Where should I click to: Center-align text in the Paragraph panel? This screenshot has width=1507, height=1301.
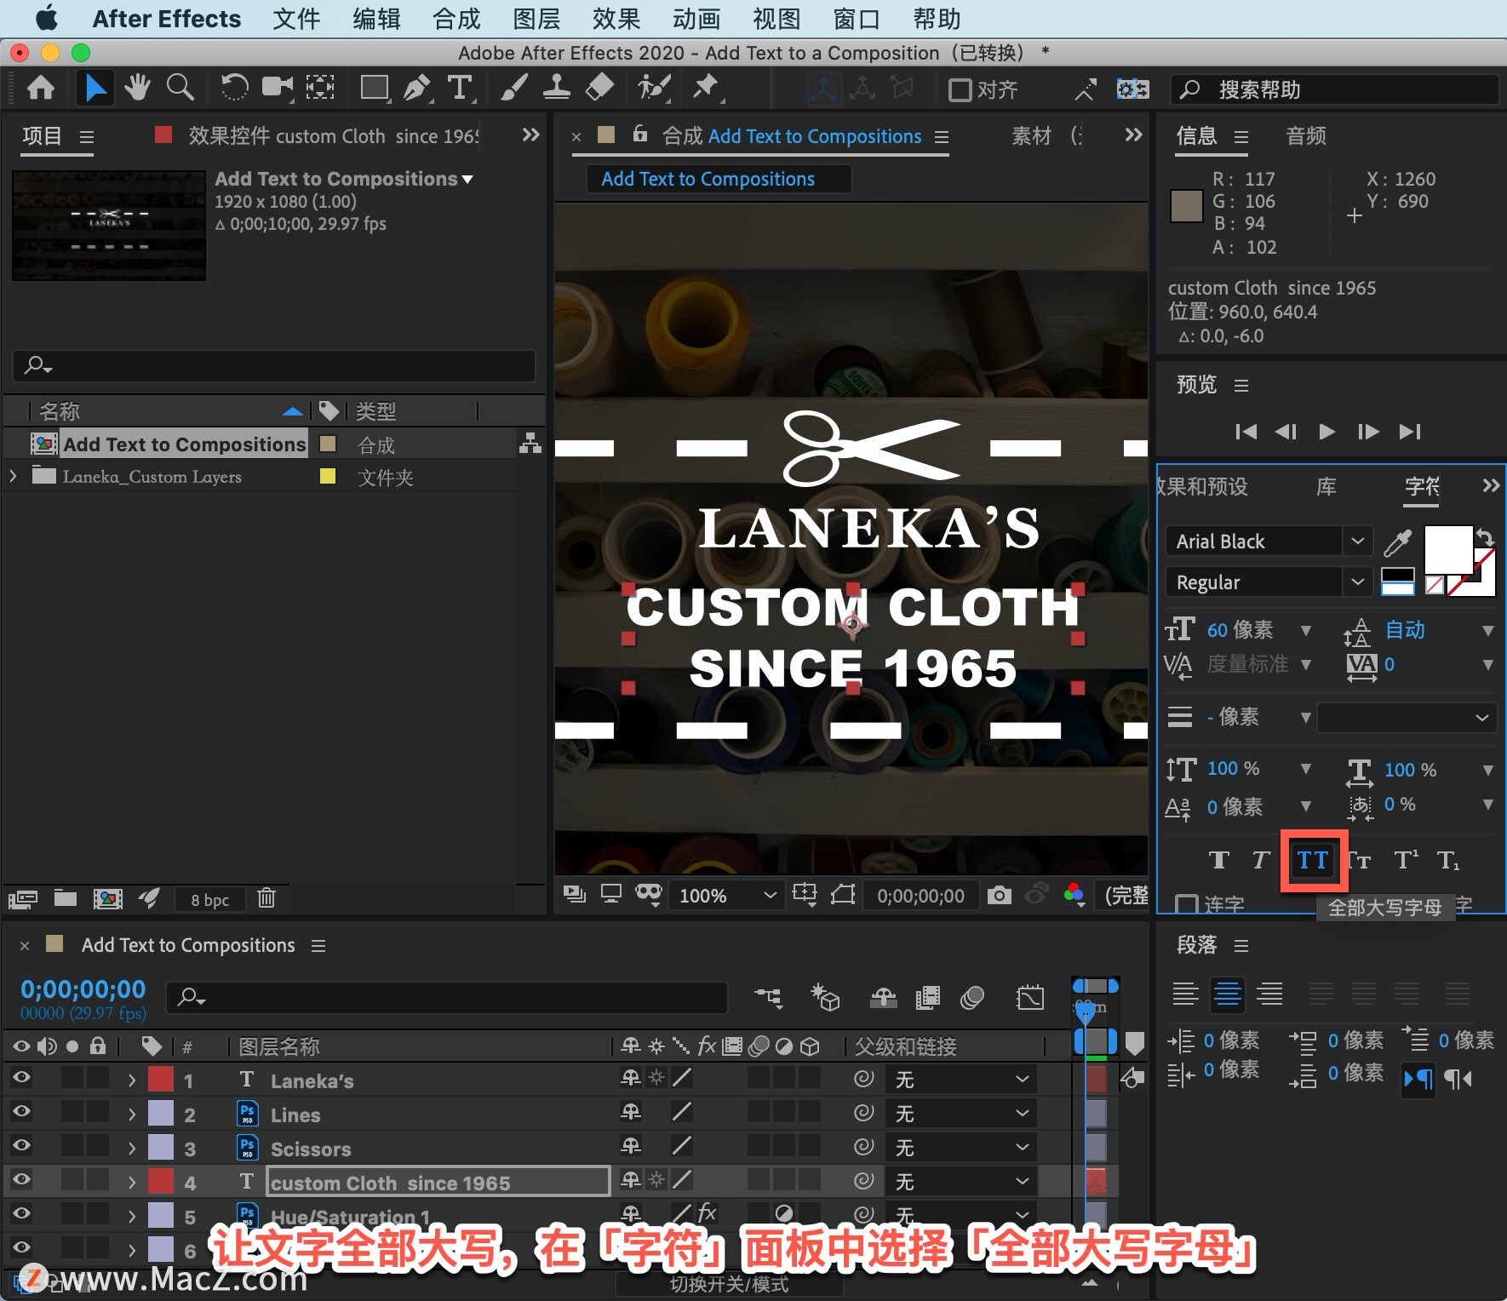click(x=1227, y=994)
